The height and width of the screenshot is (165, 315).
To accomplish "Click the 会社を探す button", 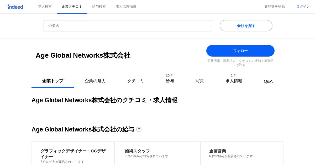I will [x=246, y=26].
